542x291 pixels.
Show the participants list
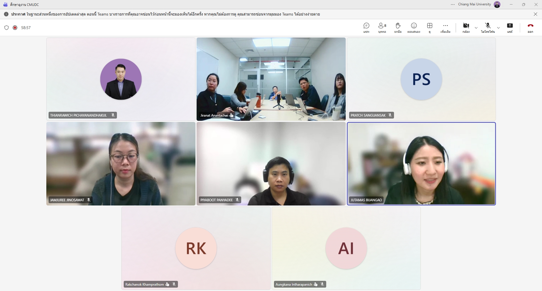[x=382, y=28]
